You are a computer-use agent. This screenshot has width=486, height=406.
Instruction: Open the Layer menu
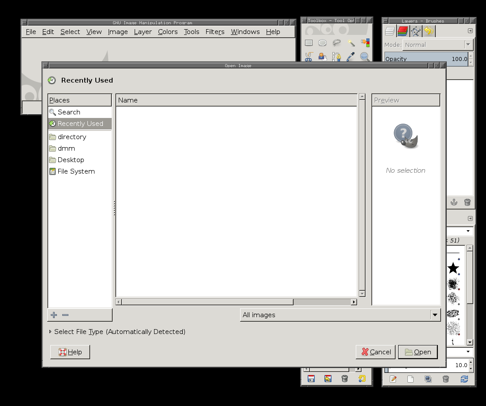143,32
